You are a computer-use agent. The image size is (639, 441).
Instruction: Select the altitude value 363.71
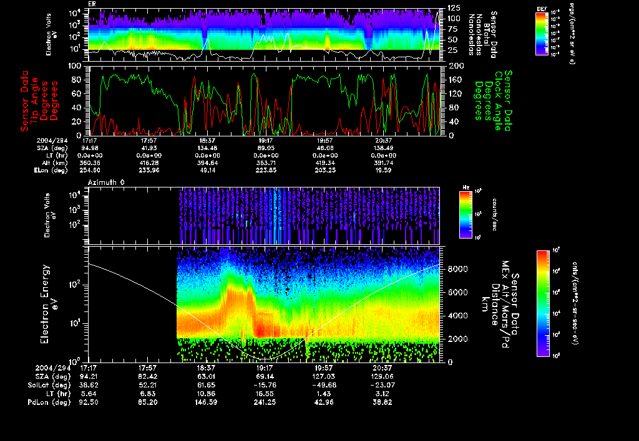click(266, 163)
